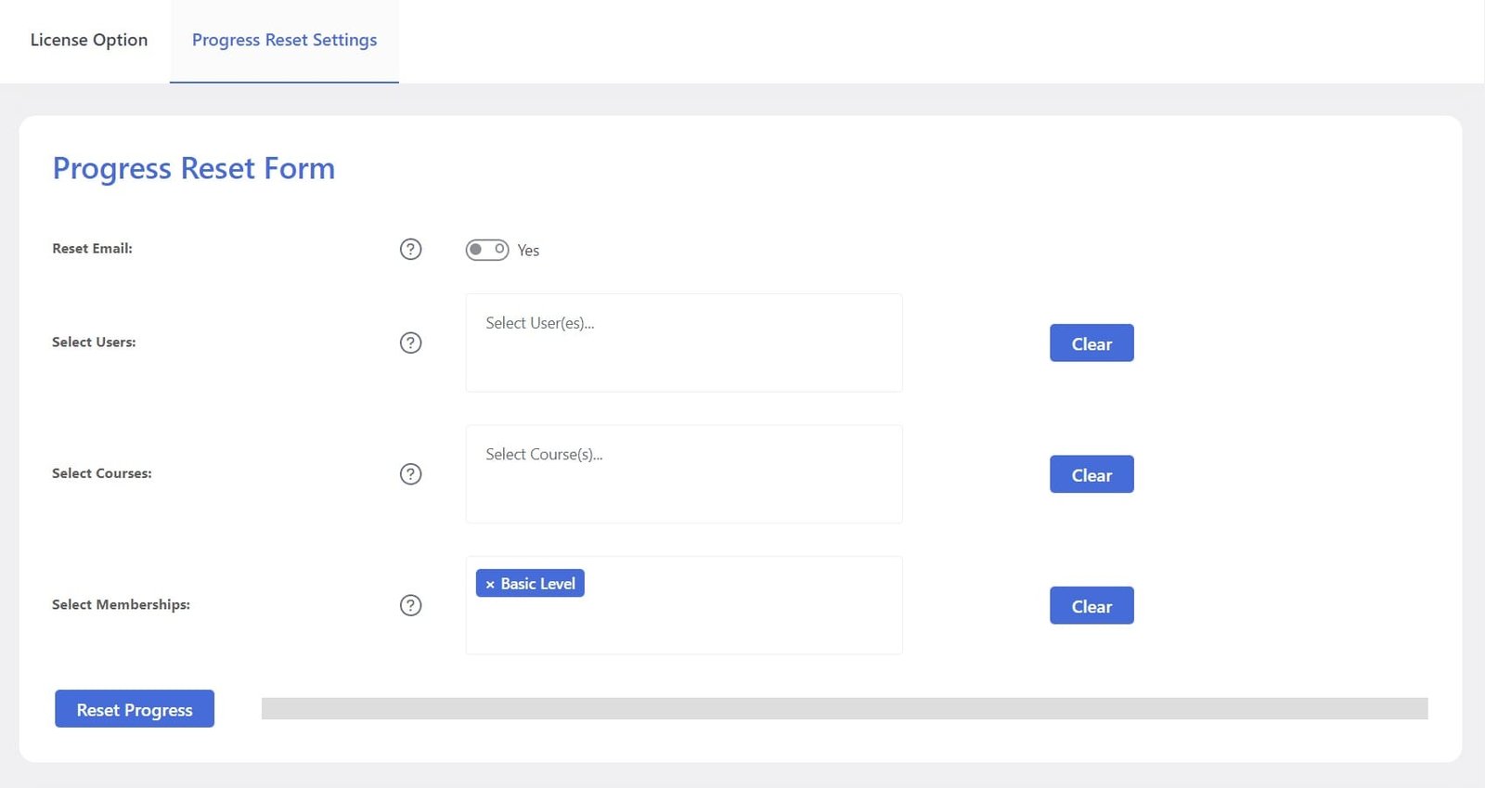This screenshot has height=788, width=1485.
Task: Click the Progress Reset Form heading
Action: click(193, 168)
